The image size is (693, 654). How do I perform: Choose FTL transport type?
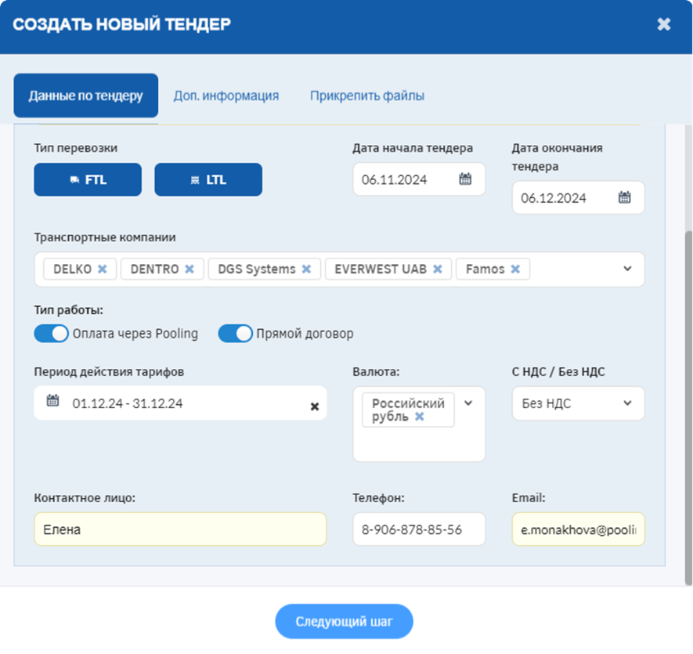pyautogui.click(x=88, y=179)
